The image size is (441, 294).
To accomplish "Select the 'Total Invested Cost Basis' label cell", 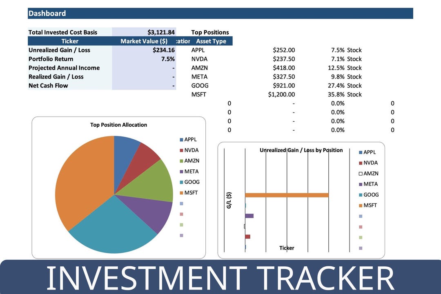I will click(x=70, y=32).
